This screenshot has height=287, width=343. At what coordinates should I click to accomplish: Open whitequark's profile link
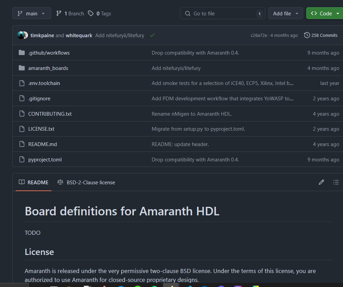pos(79,35)
